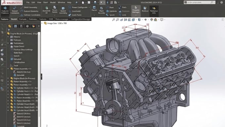
Task: Select the Engine Block root tree item
Action: [22, 33]
